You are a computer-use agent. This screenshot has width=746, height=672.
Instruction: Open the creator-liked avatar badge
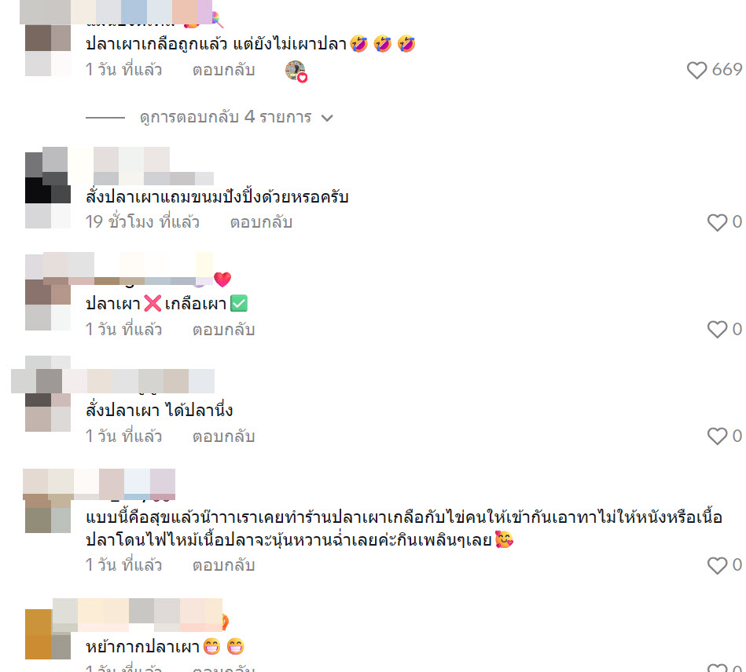296,71
